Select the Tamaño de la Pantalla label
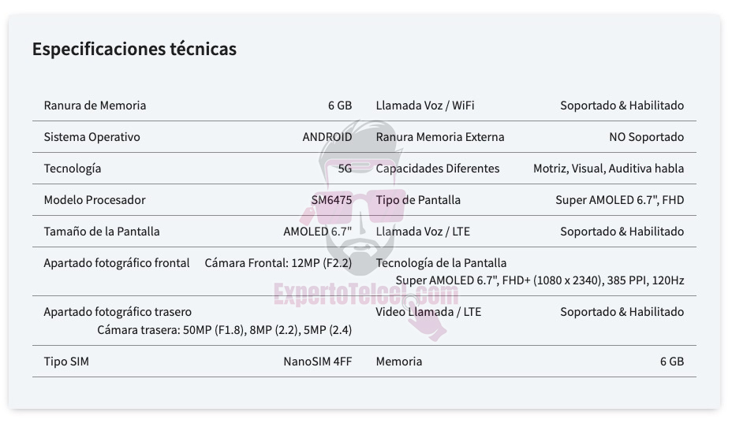This screenshot has width=732, height=423. [x=102, y=232]
